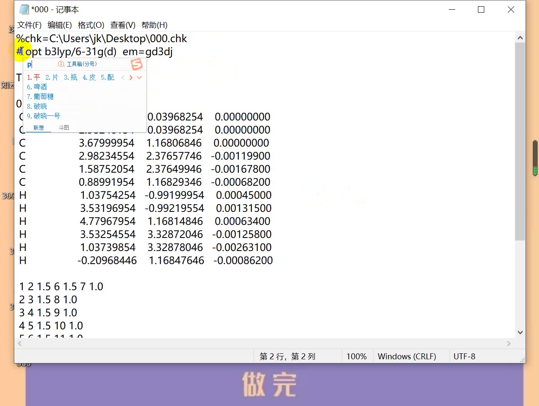Click on b3lyp/6-31g(d) text

80,52
